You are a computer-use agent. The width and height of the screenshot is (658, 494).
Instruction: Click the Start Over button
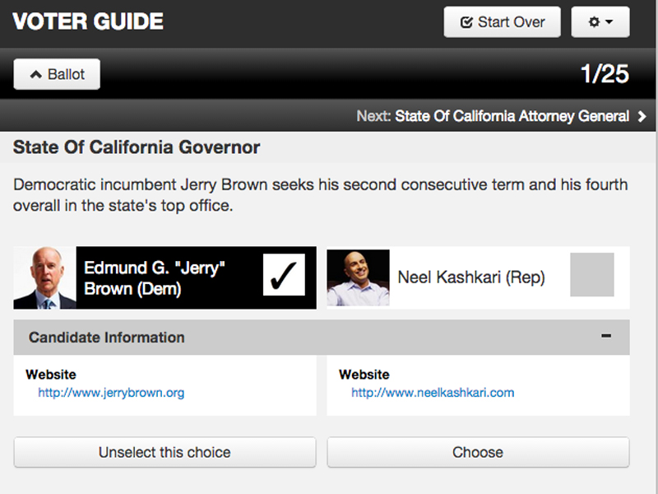[502, 22]
